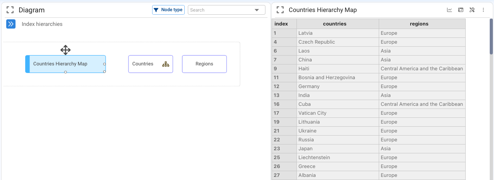Image resolution: width=494 pixels, height=180 pixels.
Task: Click the hierarchy icon on Countries node
Action: (x=166, y=64)
